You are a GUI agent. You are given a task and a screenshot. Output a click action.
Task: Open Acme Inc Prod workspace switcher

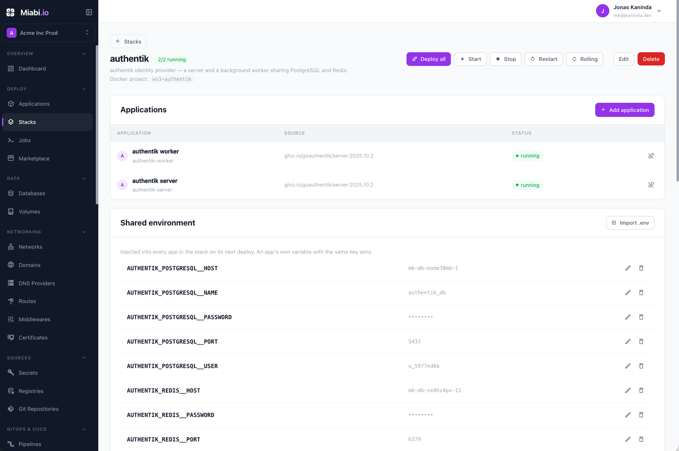coord(49,33)
